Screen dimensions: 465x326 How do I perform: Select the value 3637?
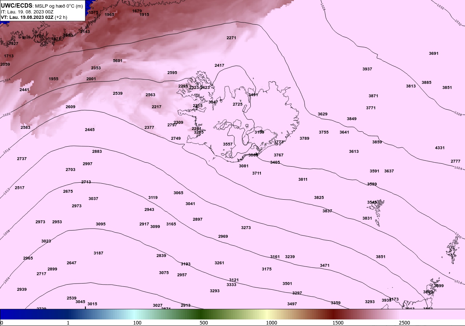click(x=389, y=171)
